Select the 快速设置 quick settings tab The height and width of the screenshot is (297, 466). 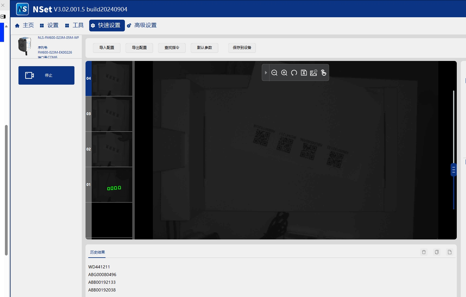tap(107, 26)
